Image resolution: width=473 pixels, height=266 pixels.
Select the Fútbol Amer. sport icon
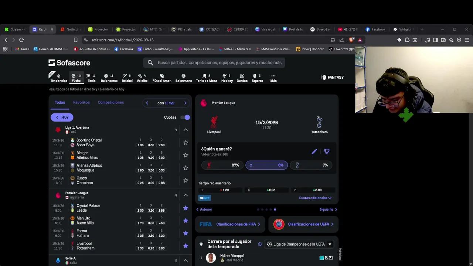[x=162, y=78]
